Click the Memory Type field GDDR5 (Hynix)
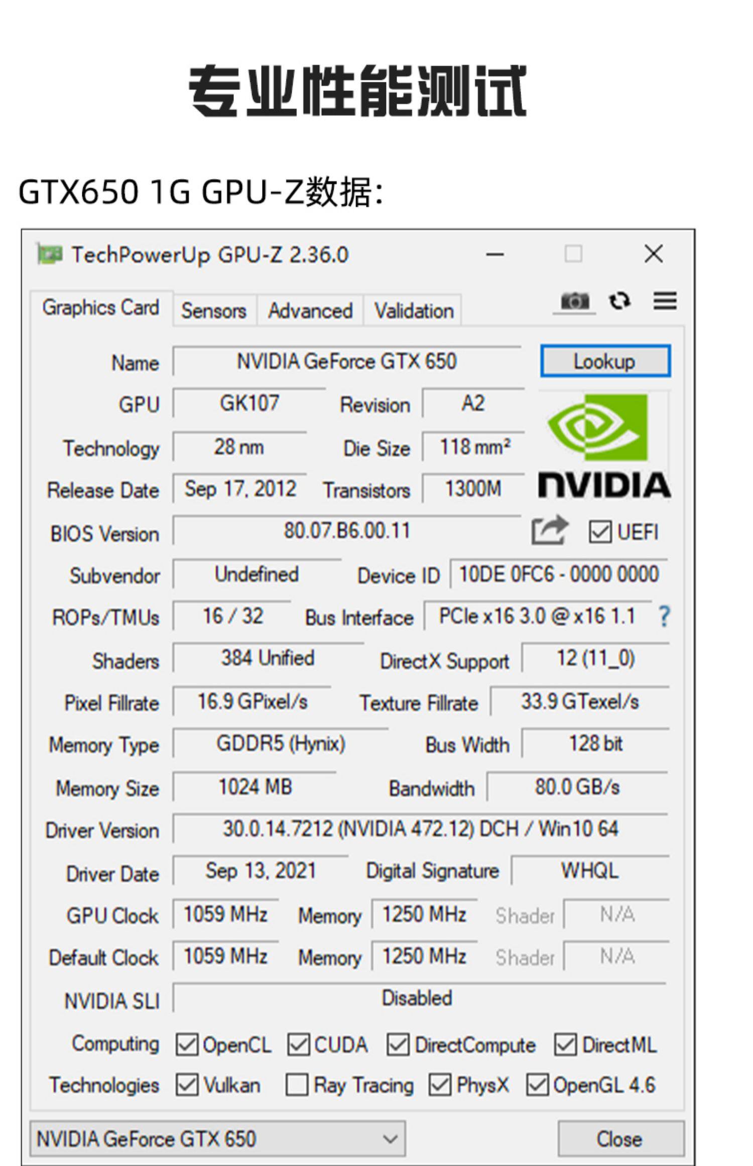Screen dimensions: 753x1166 click(281, 743)
